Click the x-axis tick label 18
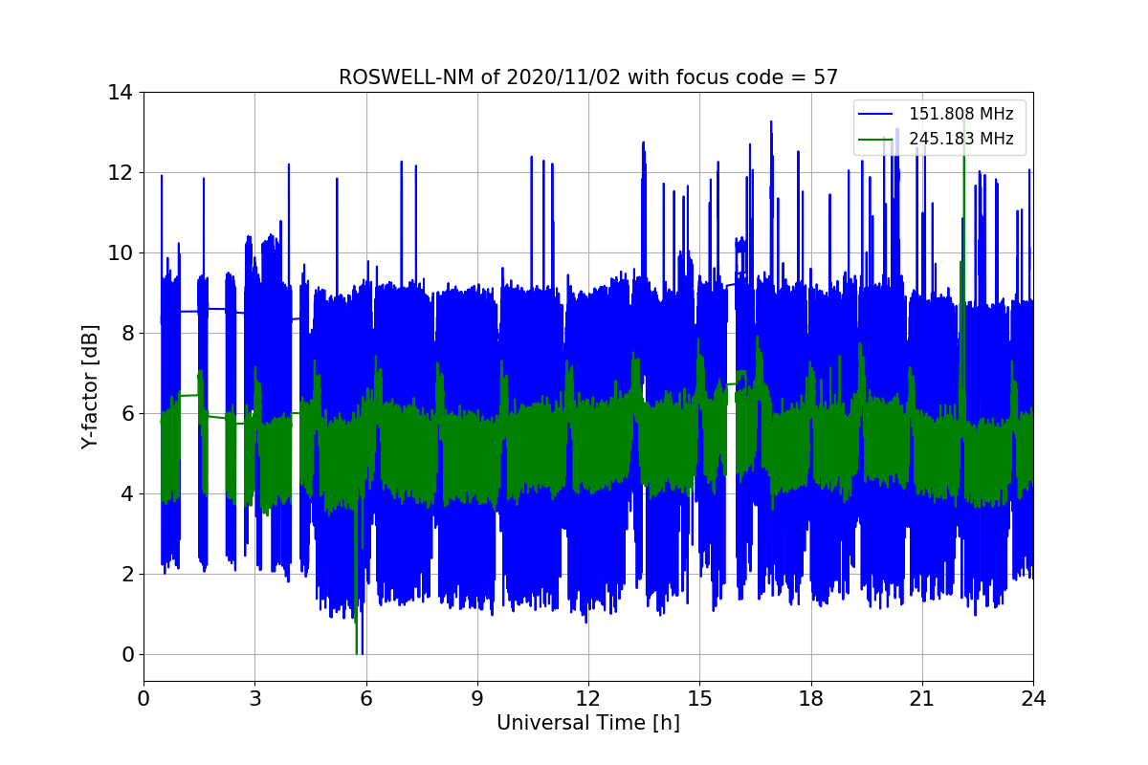The height and width of the screenshot is (765, 1148). (810, 698)
